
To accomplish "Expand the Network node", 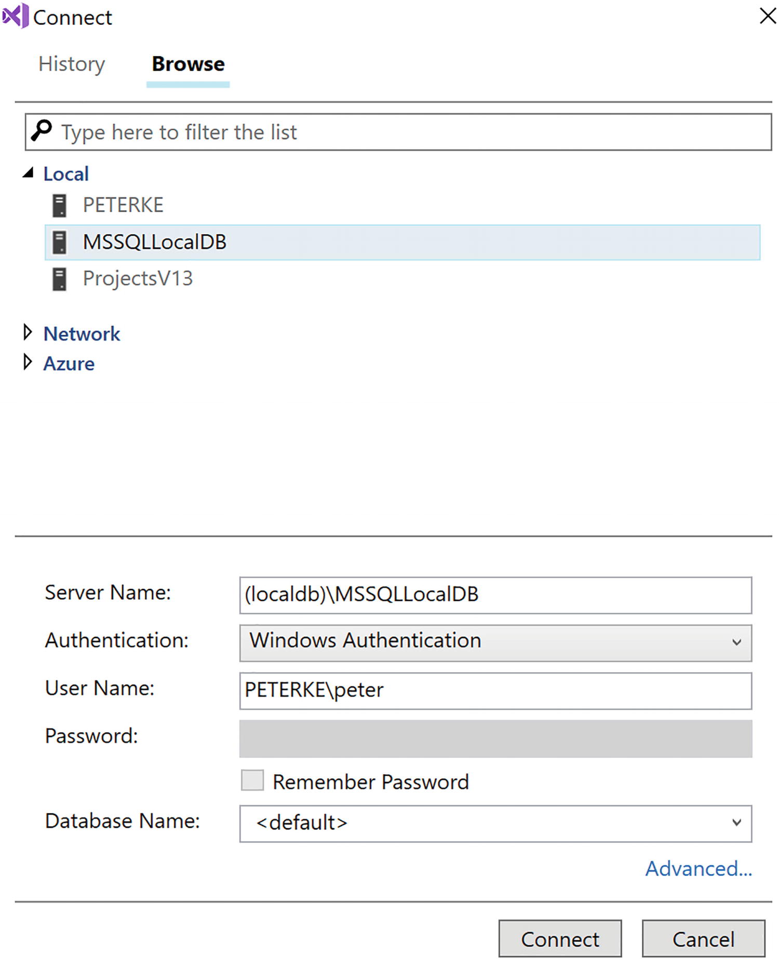I will (x=28, y=333).
